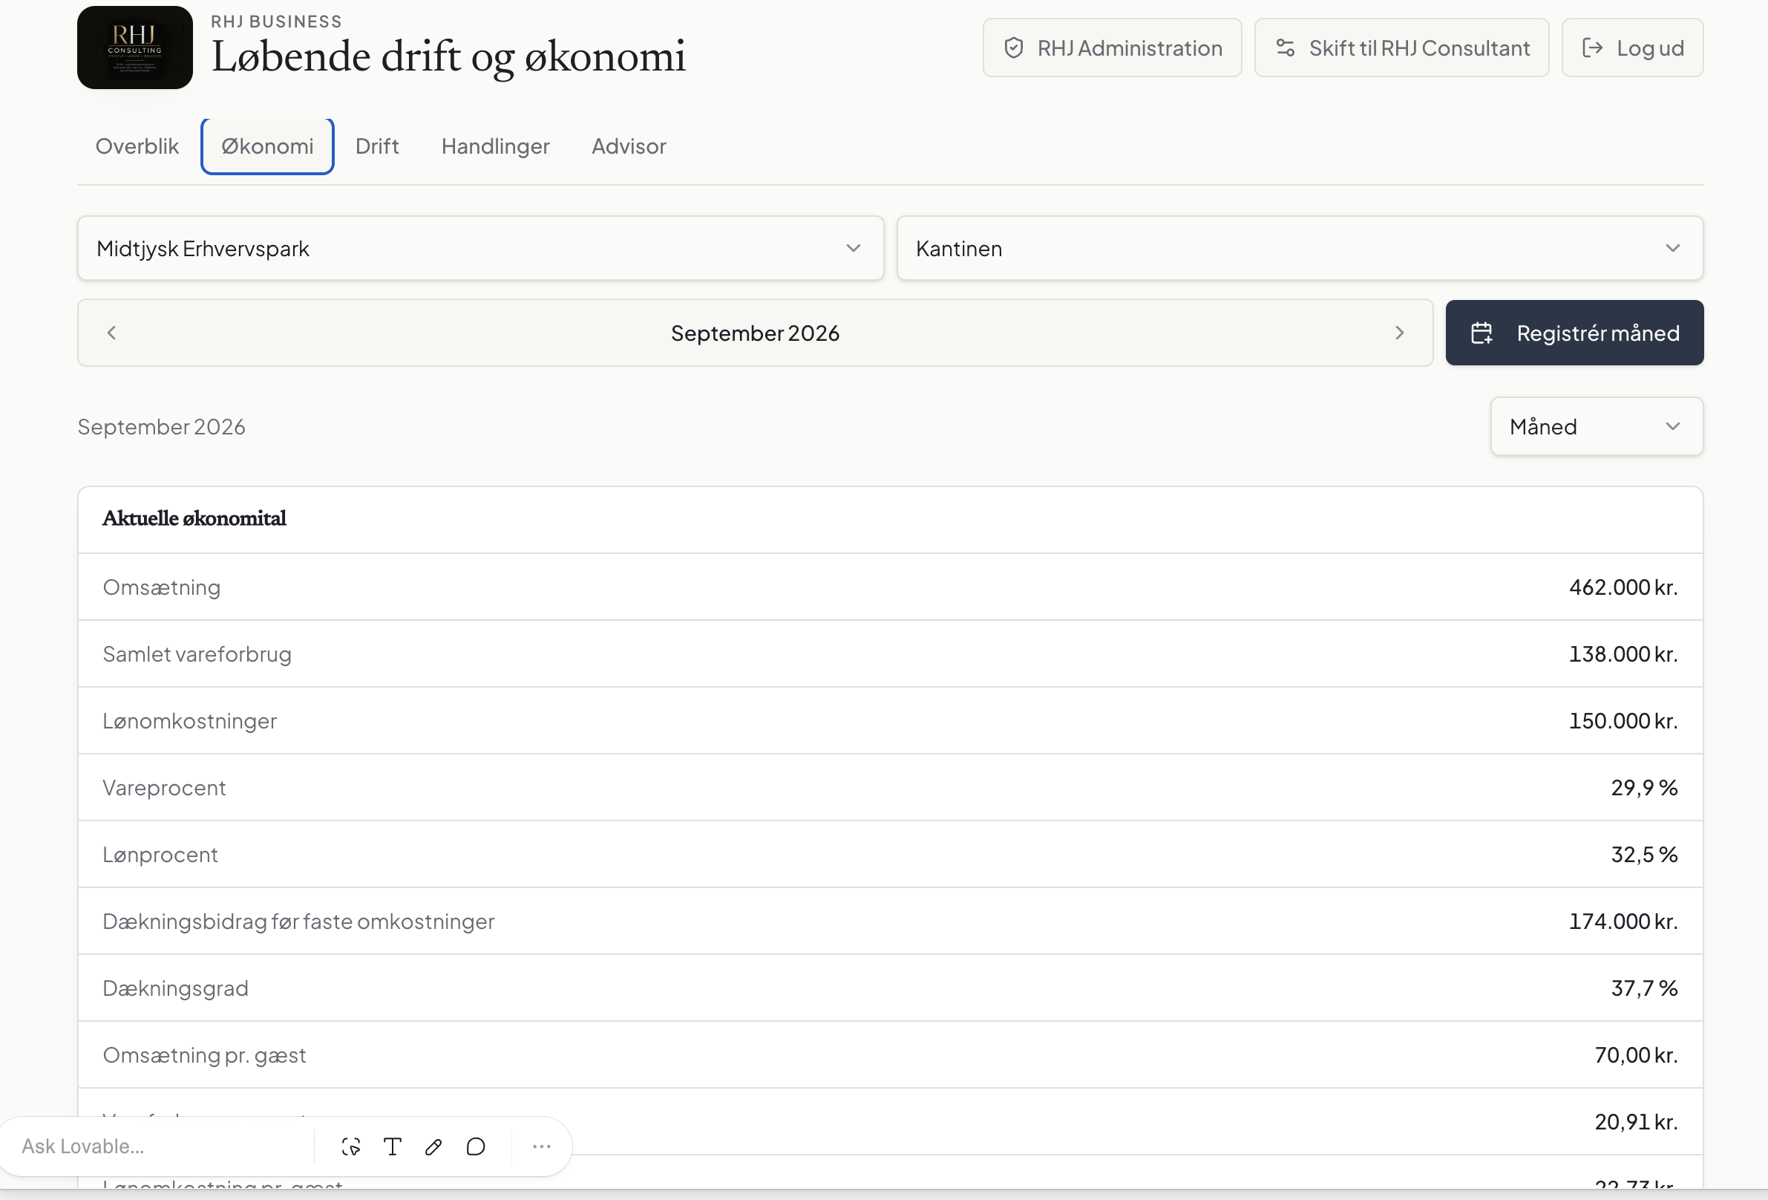Click the Lønomkostninger value 150.000 kr.
1768x1200 pixels.
pyautogui.click(x=1623, y=720)
